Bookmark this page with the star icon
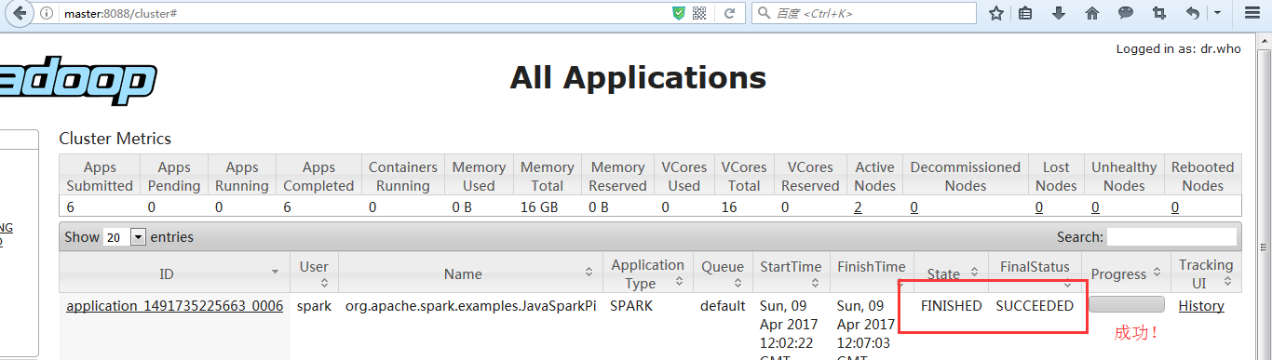This screenshot has height=360, width=1272. [996, 13]
